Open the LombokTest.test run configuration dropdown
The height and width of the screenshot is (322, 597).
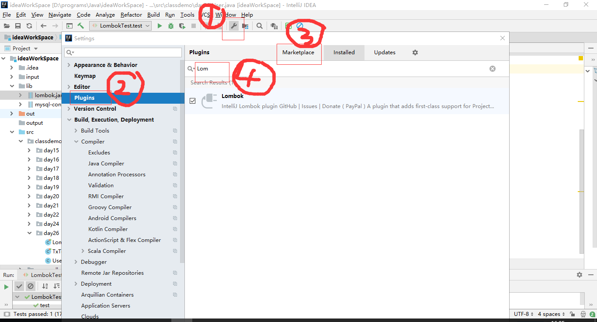click(x=121, y=26)
